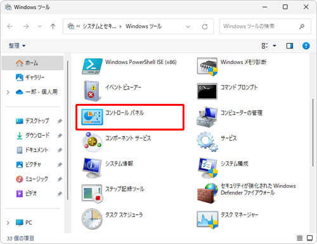Click the 33 個の項目 status text

(20, 238)
